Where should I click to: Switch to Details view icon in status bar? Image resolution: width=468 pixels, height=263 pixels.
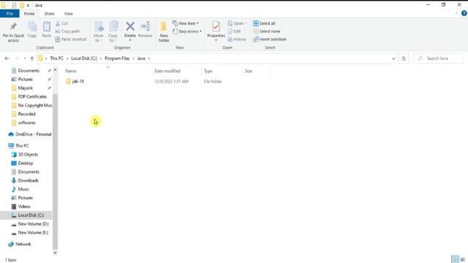point(455,259)
